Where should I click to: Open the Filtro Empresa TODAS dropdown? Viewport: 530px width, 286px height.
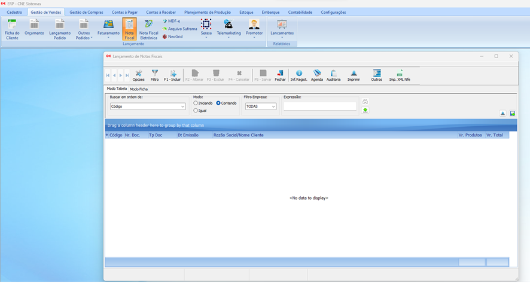point(273,107)
